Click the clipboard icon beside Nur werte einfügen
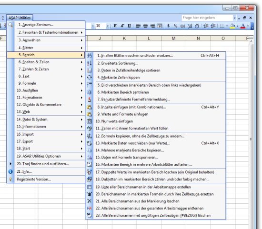Screen dimensions: 262x229 (x=90, y=121)
